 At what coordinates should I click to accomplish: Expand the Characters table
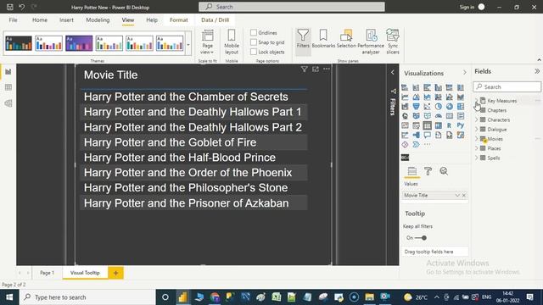[477, 119]
